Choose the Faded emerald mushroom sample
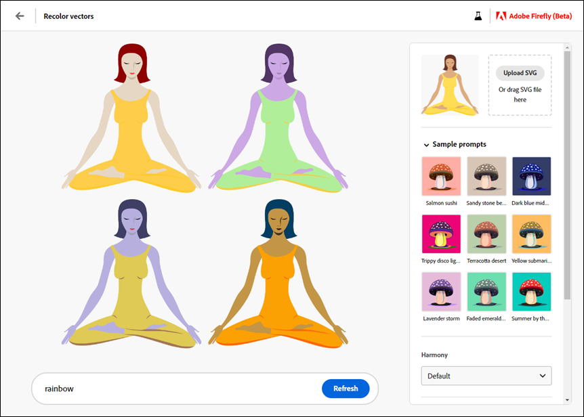The height and width of the screenshot is (417, 584). [x=486, y=292]
